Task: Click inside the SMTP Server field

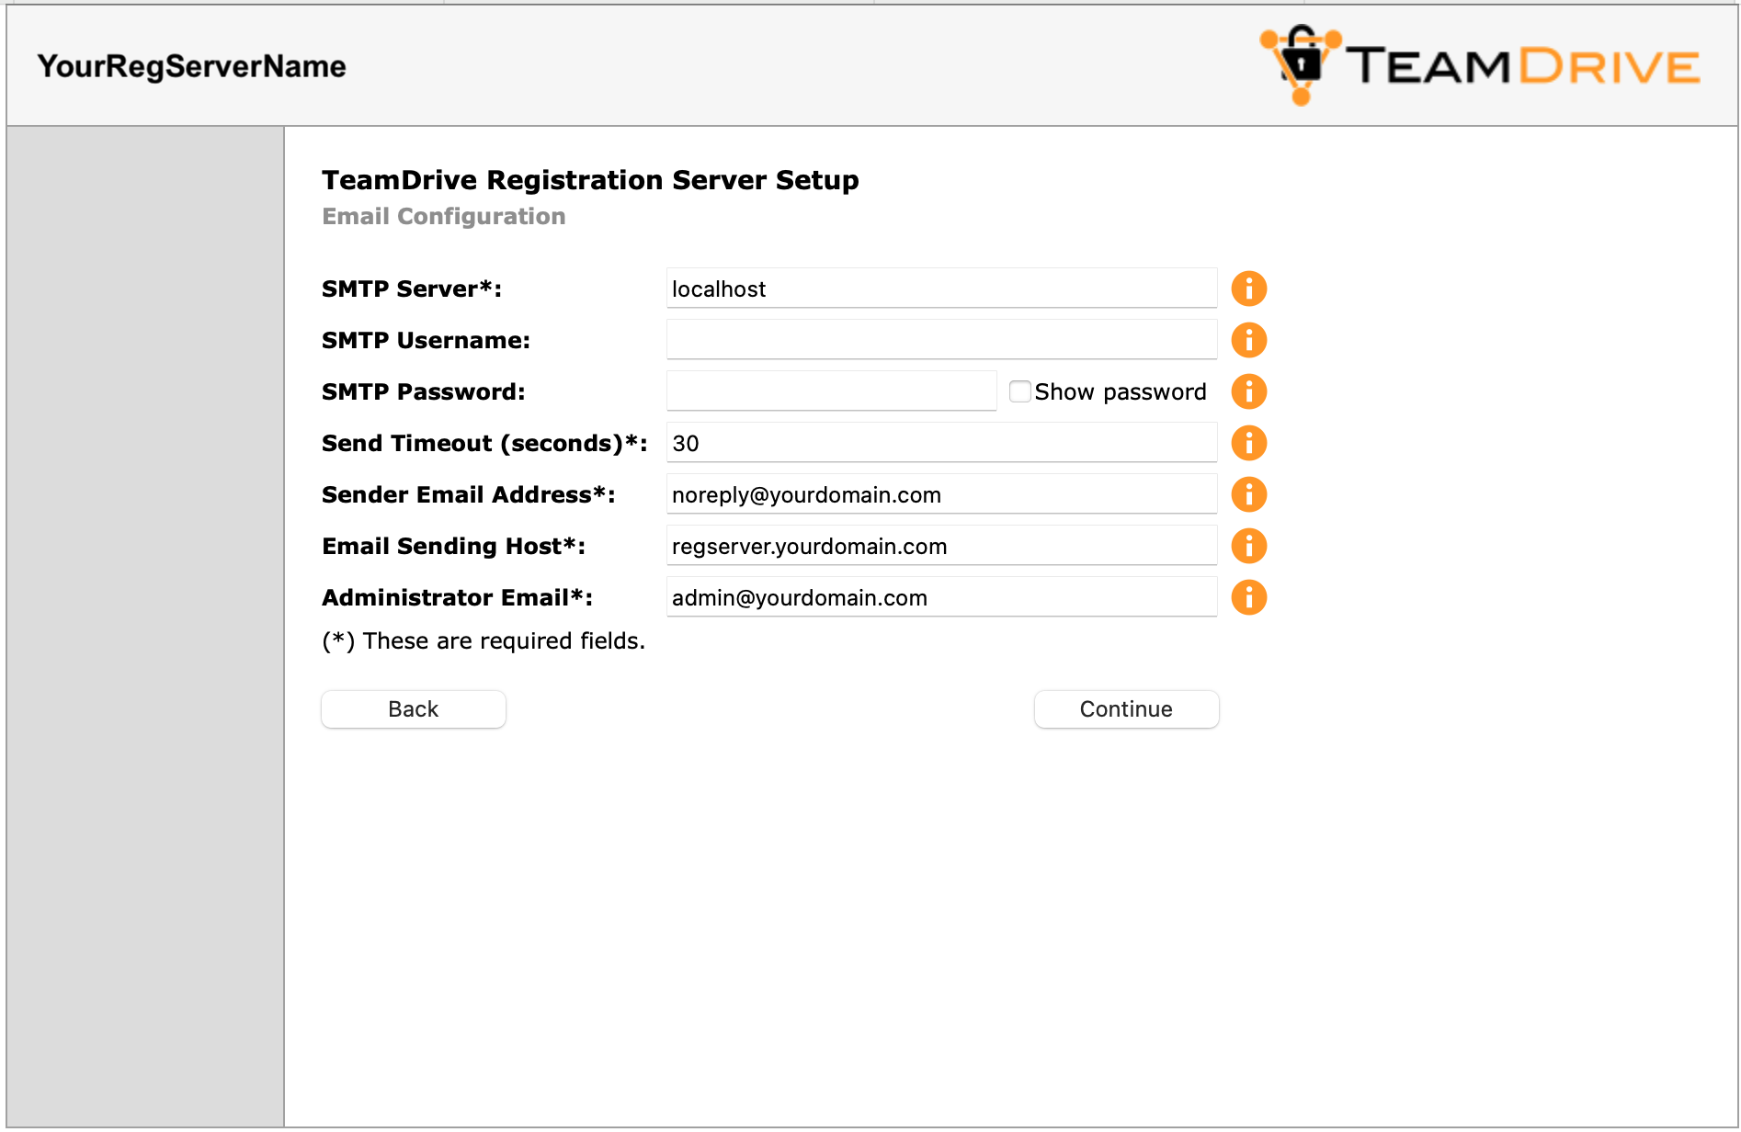Action: pos(940,288)
